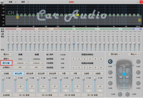
Task: Save to preset 3 under 机器存档保存
Action: (85, 59)
